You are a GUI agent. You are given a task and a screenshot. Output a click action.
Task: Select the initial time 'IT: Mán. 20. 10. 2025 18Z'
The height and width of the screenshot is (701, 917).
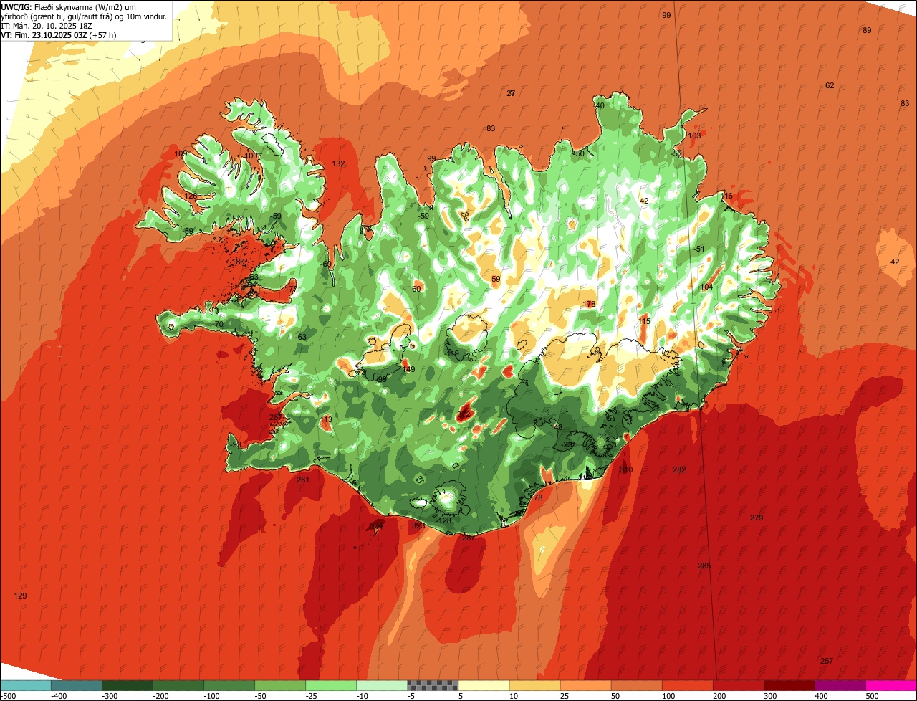tap(47, 26)
